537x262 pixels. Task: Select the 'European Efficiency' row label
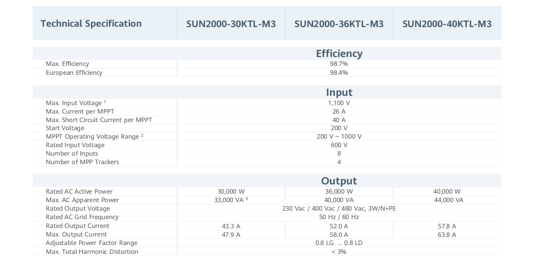[x=74, y=73]
